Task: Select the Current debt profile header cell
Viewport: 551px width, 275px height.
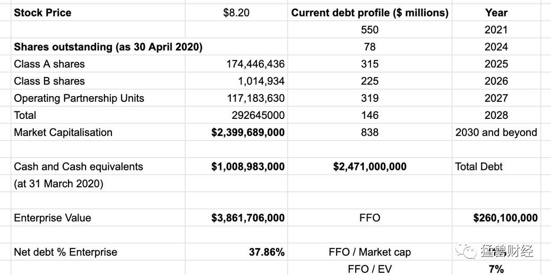Action: click(369, 13)
